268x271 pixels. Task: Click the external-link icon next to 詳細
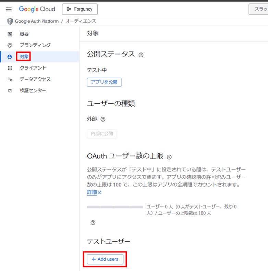[100, 192]
